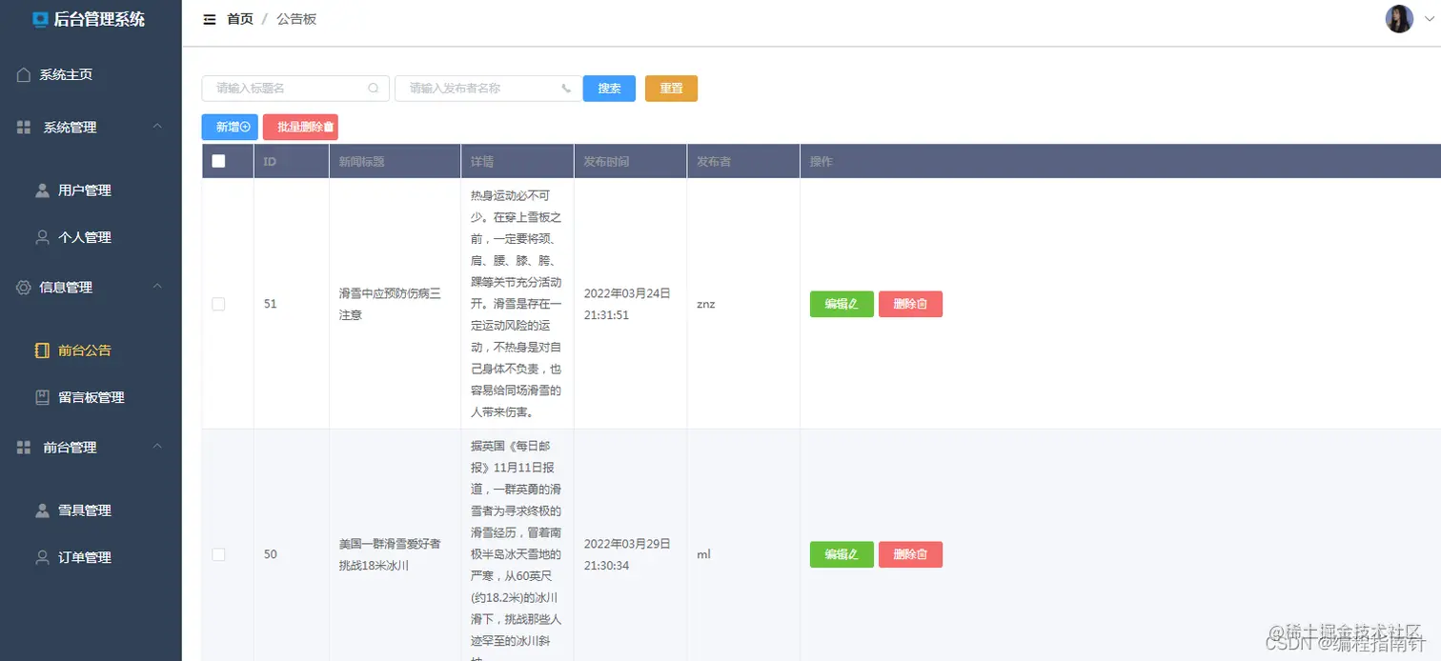Click the ID cell 50
Image resolution: width=1441 pixels, height=661 pixels.
point(271,554)
